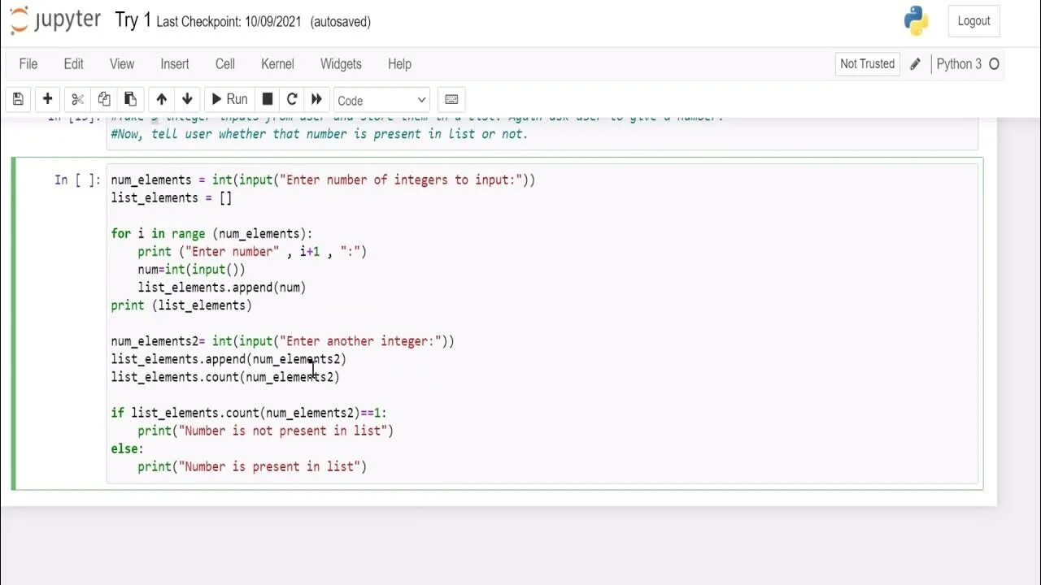Click the list_elements.append(num) line
The width and height of the screenshot is (1041, 585).
click(x=221, y=287)
